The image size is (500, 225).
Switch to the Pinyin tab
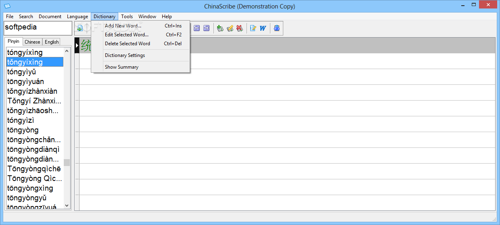pos(13,41)
